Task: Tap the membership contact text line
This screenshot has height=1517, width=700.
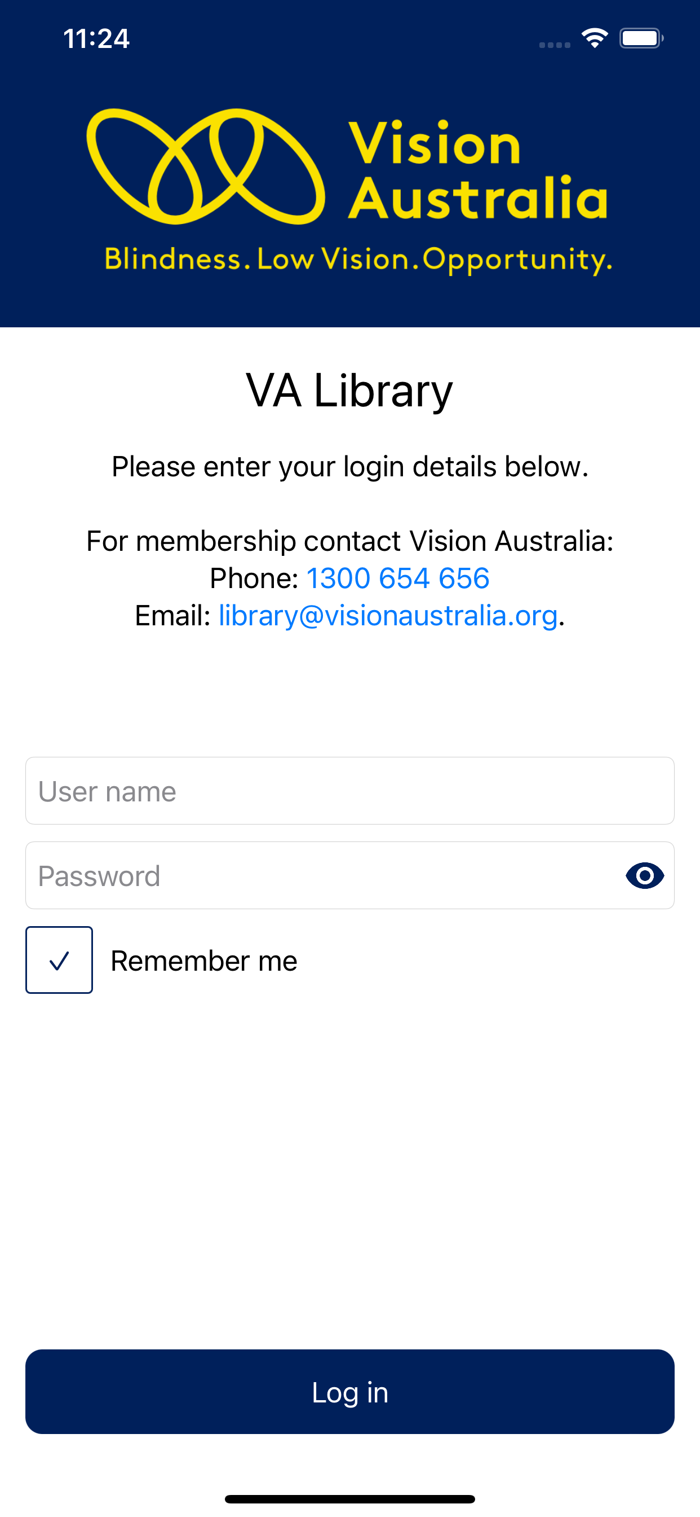Action: 350,541
